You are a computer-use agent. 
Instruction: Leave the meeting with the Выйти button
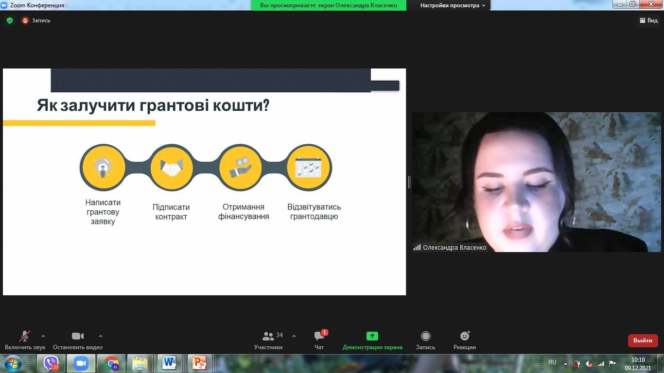643,340
